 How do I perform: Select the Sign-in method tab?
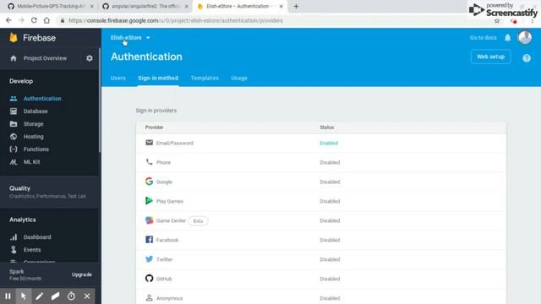(158, 78)
